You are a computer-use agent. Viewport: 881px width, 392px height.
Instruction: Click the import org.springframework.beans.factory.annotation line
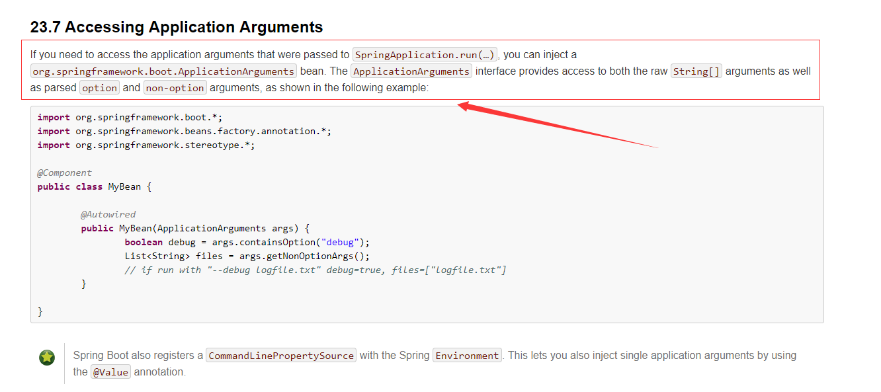click(x=185, y=132)
